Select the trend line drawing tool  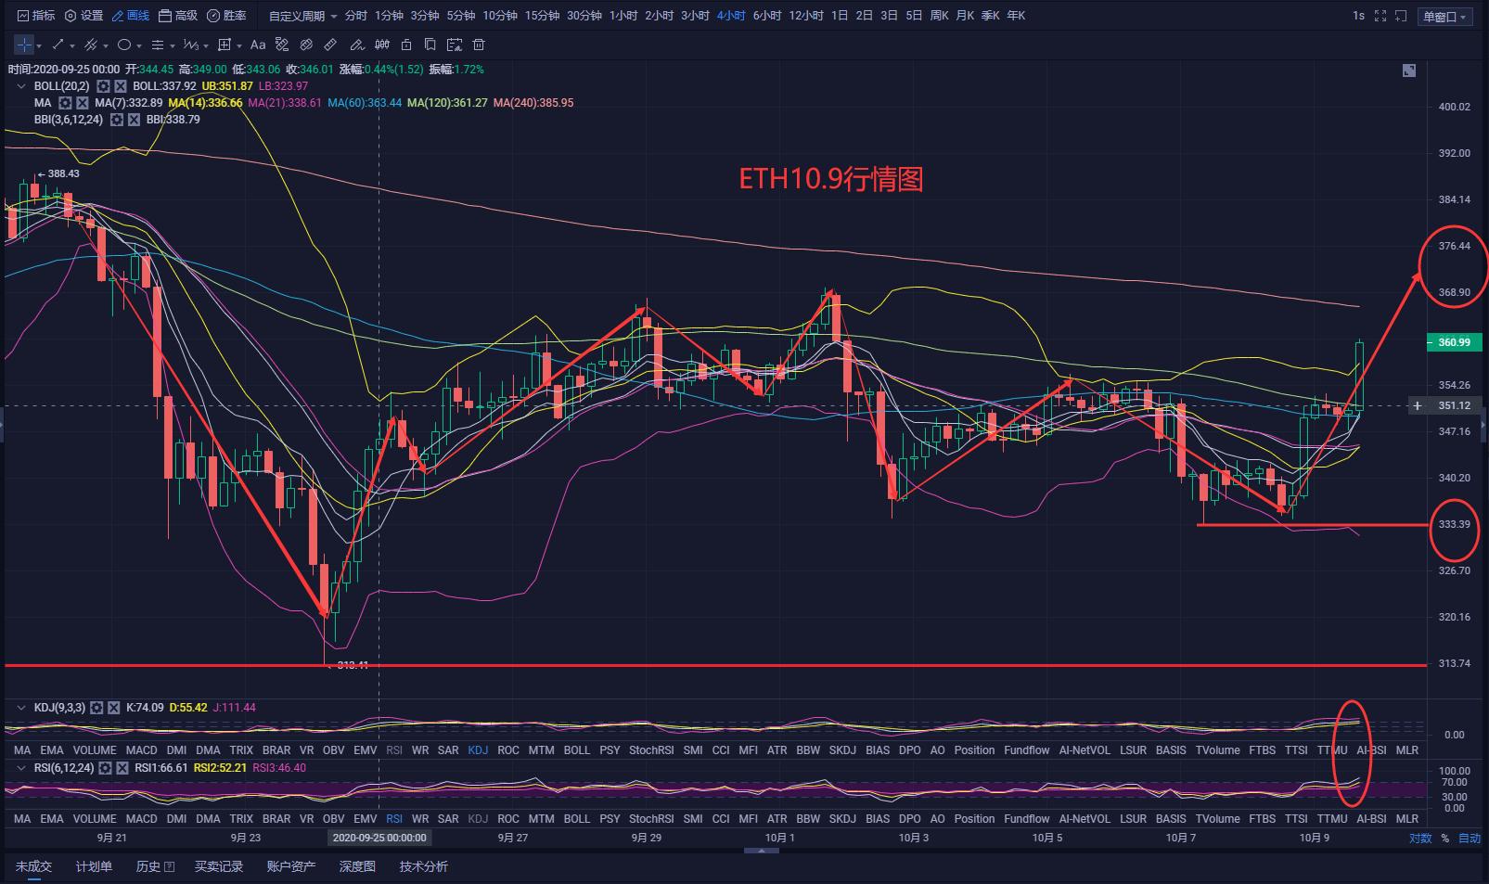(x=58, y=45)
